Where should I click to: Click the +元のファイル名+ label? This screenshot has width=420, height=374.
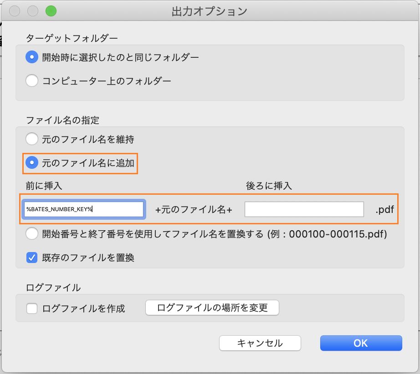(x=193, y=209)
